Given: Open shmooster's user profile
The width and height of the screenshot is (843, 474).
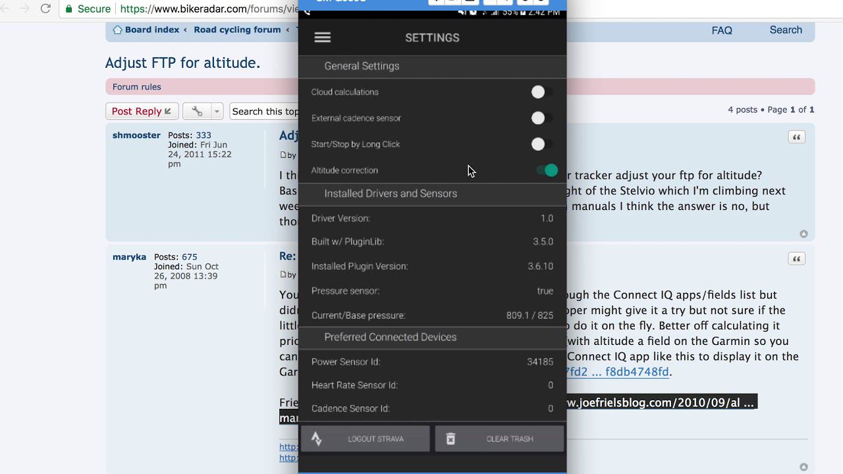Looking at the screenshot, I should [136, 135].
